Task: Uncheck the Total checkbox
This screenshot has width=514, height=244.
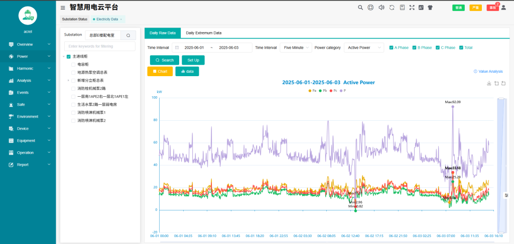Action: (x=461, y=48)
